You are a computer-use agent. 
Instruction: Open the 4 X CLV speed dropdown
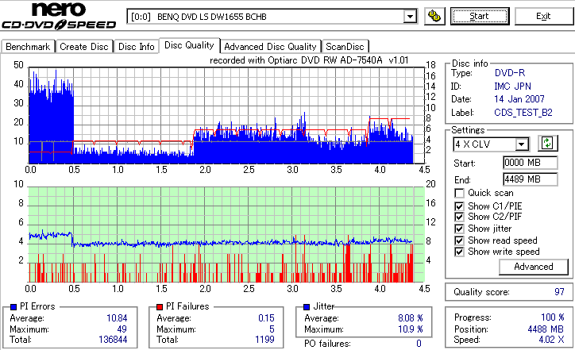click(521, 144)
